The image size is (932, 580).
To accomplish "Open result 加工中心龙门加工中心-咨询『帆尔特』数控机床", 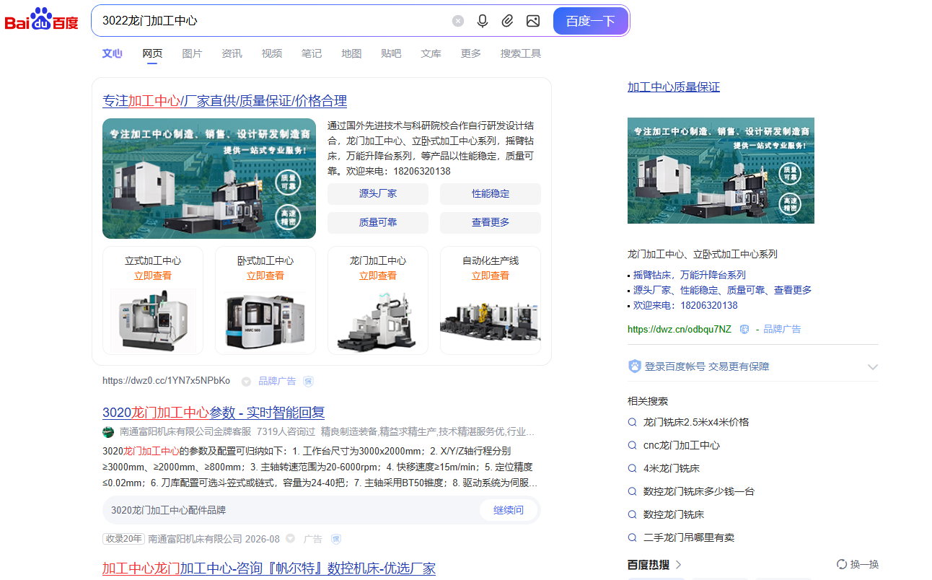I will point(269,568).
